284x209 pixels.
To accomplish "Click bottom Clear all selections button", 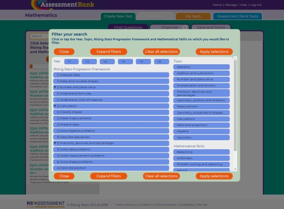I will click(x=161, y=176).
